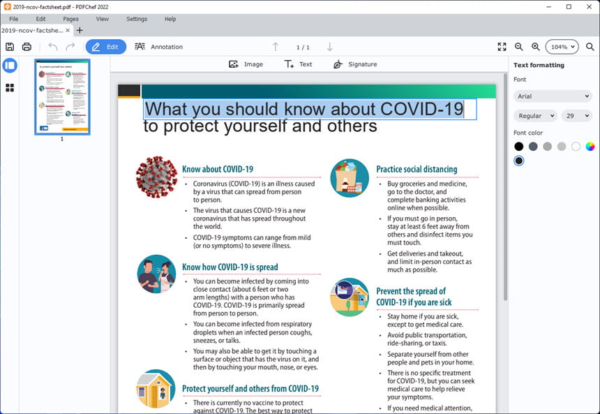Switch to Annotation mode

tap(159, 47)
